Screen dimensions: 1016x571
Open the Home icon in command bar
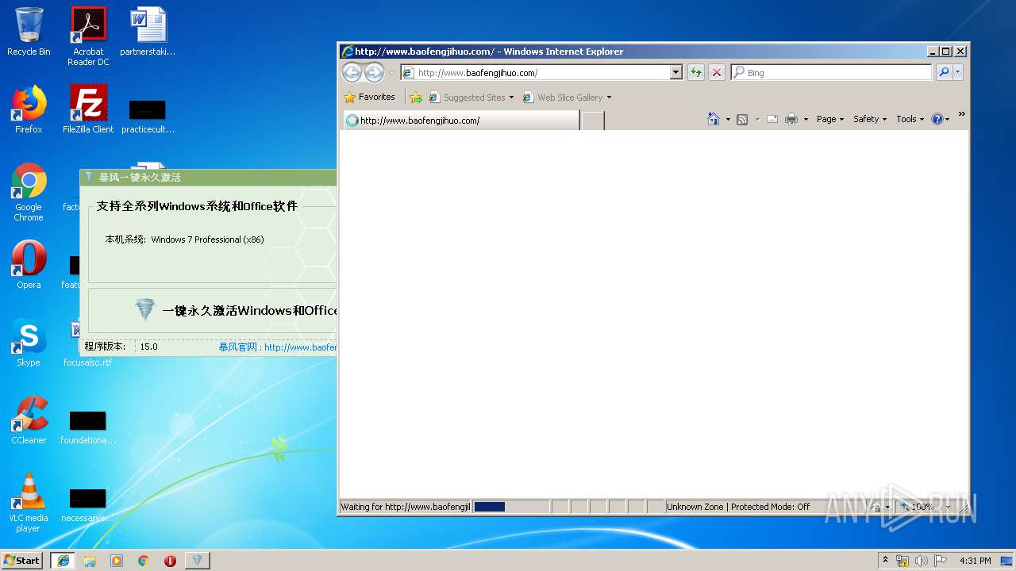(713, 119)
